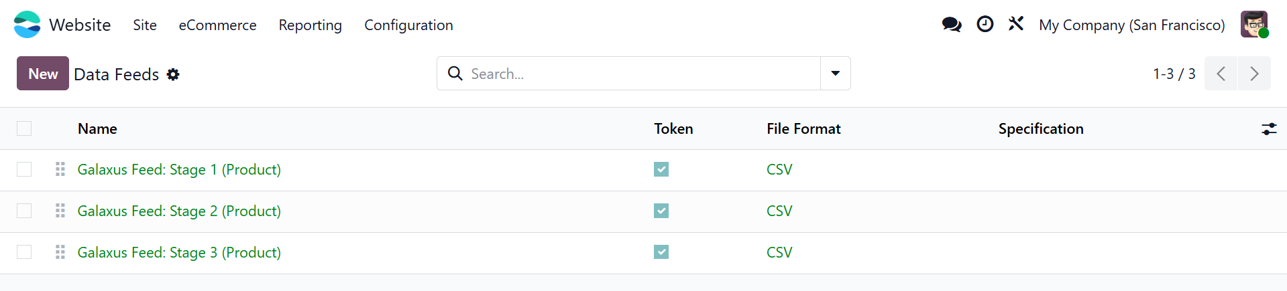Click the Data Feeds breadcrumb title
This screenshot has height=291, width=1287.
(117, 74)
